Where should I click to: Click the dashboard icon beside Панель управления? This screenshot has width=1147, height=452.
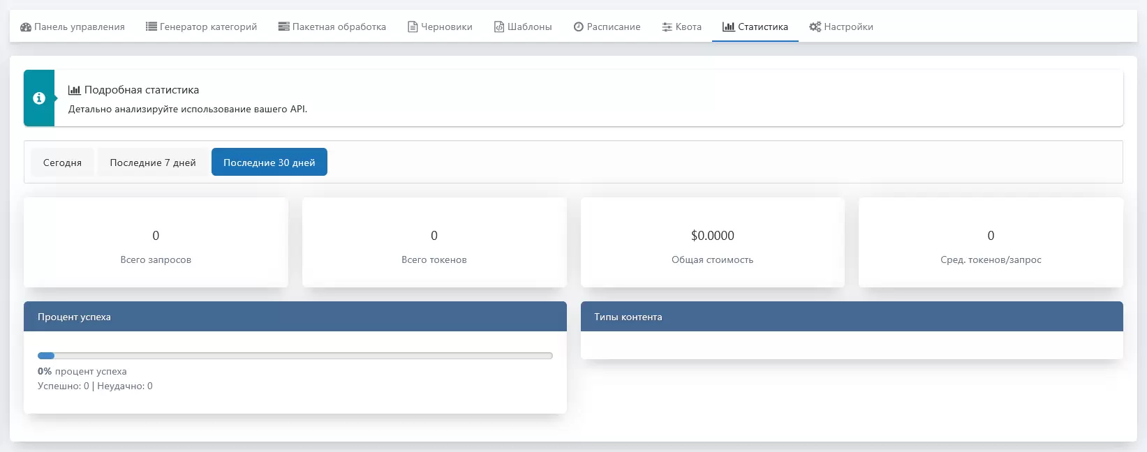point(26,27)
